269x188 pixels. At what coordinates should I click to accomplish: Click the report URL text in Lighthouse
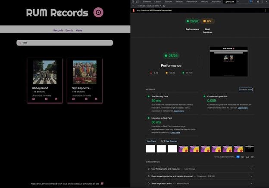(154, 10)
